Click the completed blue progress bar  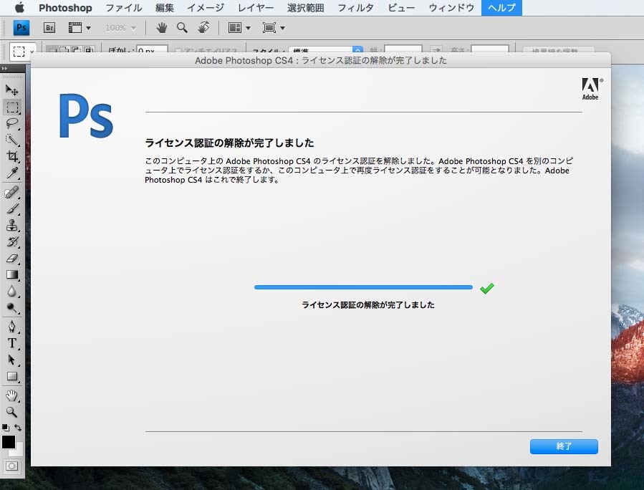363,287
